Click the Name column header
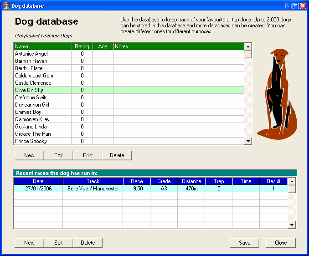The image size is (309, 256). coord(42,46)
